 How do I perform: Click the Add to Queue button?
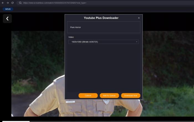109,96
